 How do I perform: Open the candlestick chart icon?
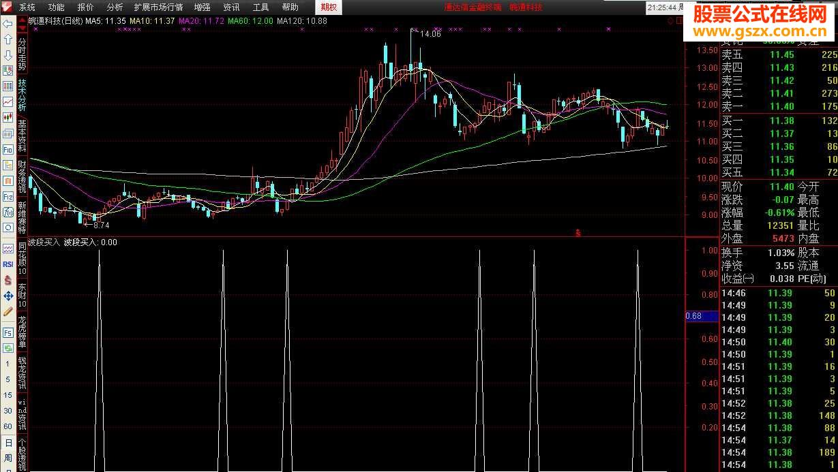point(8,118)
